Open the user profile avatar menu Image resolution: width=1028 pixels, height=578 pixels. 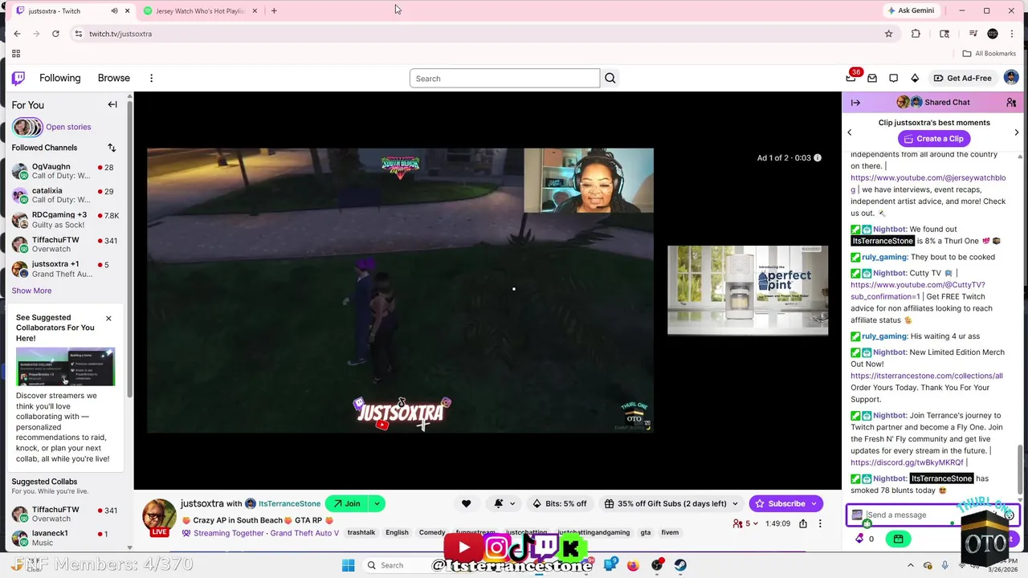(1011, 78)
